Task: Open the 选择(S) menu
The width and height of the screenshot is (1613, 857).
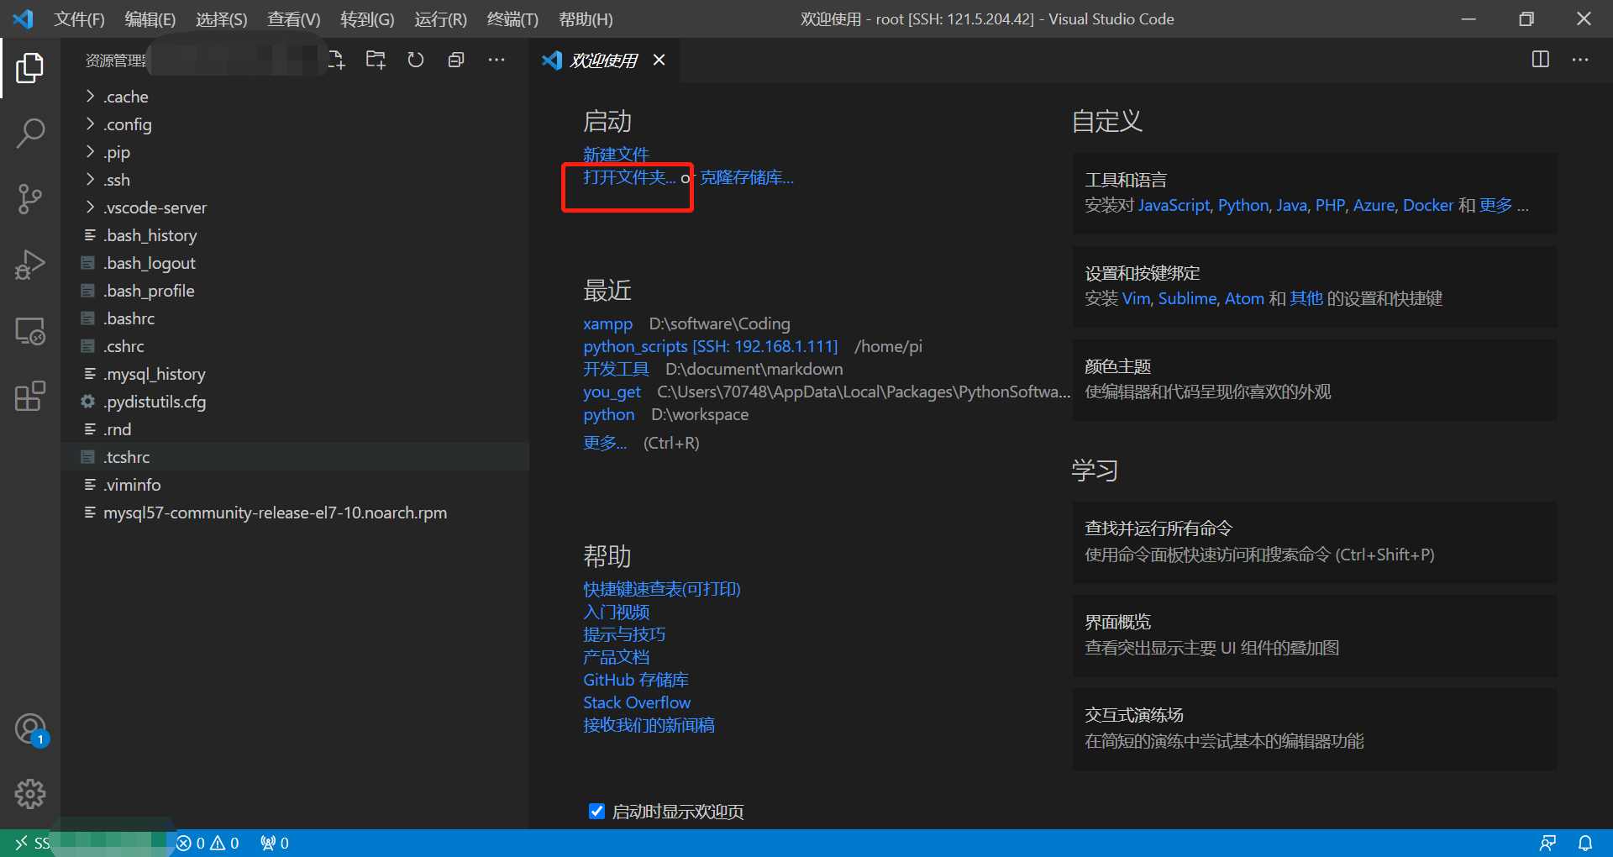Action: 222,18
